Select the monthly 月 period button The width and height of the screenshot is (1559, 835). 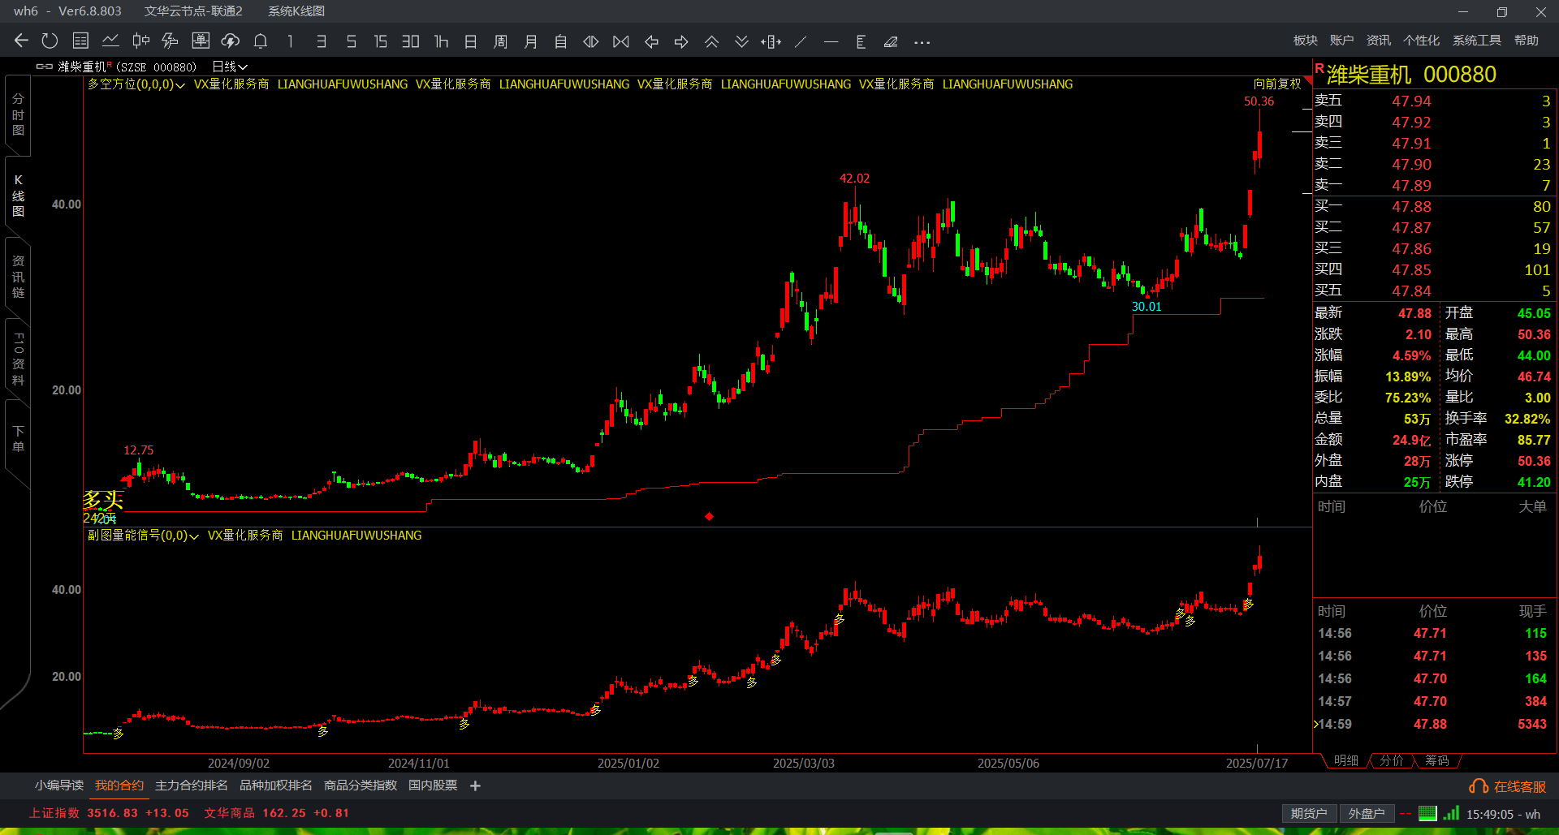[x=531, y=41]
